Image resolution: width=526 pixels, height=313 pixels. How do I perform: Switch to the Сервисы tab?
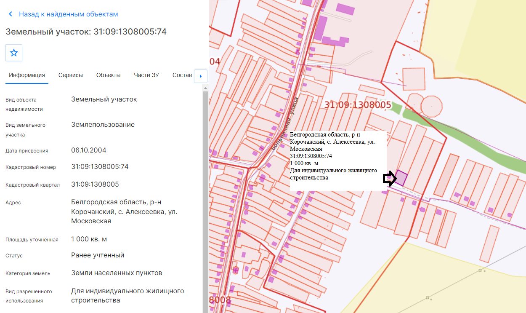pyautogui.click(x=71, y=75)
